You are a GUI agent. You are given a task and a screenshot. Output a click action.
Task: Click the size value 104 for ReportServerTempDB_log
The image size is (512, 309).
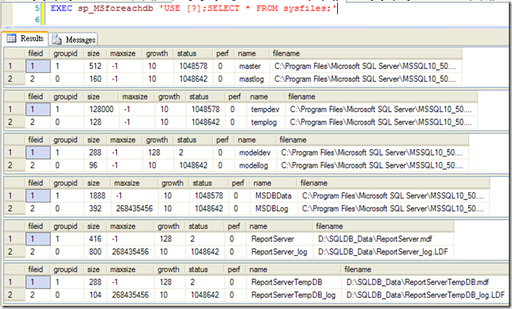point(95,295)
